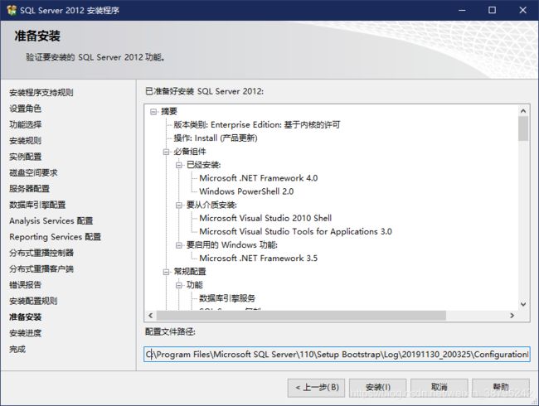The image size is (539, 406).
Task: Select 服务器配置 step in sidebar
Action: pyautogui.click(x=29, y=189)
